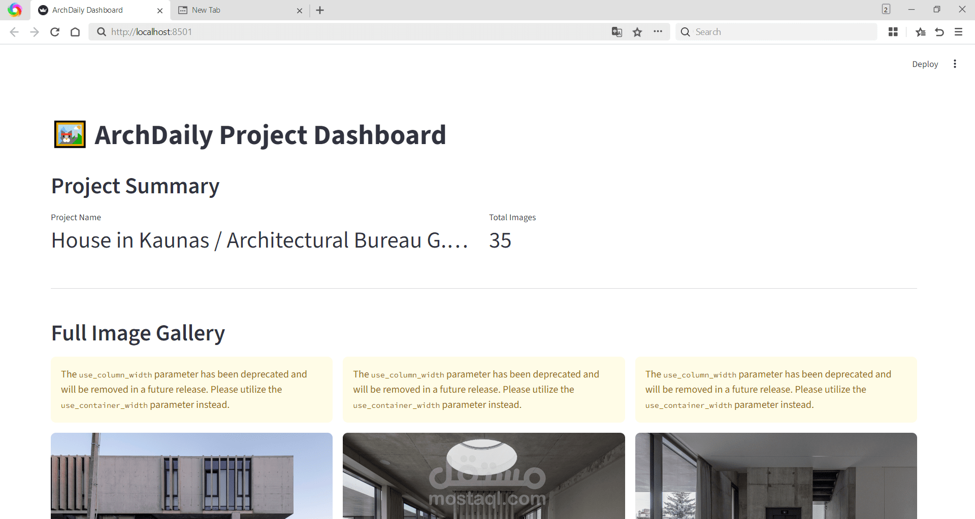This screenshot has height=519, width=975.
Task: Click the browser back arrow
Action: coord(14,32)
